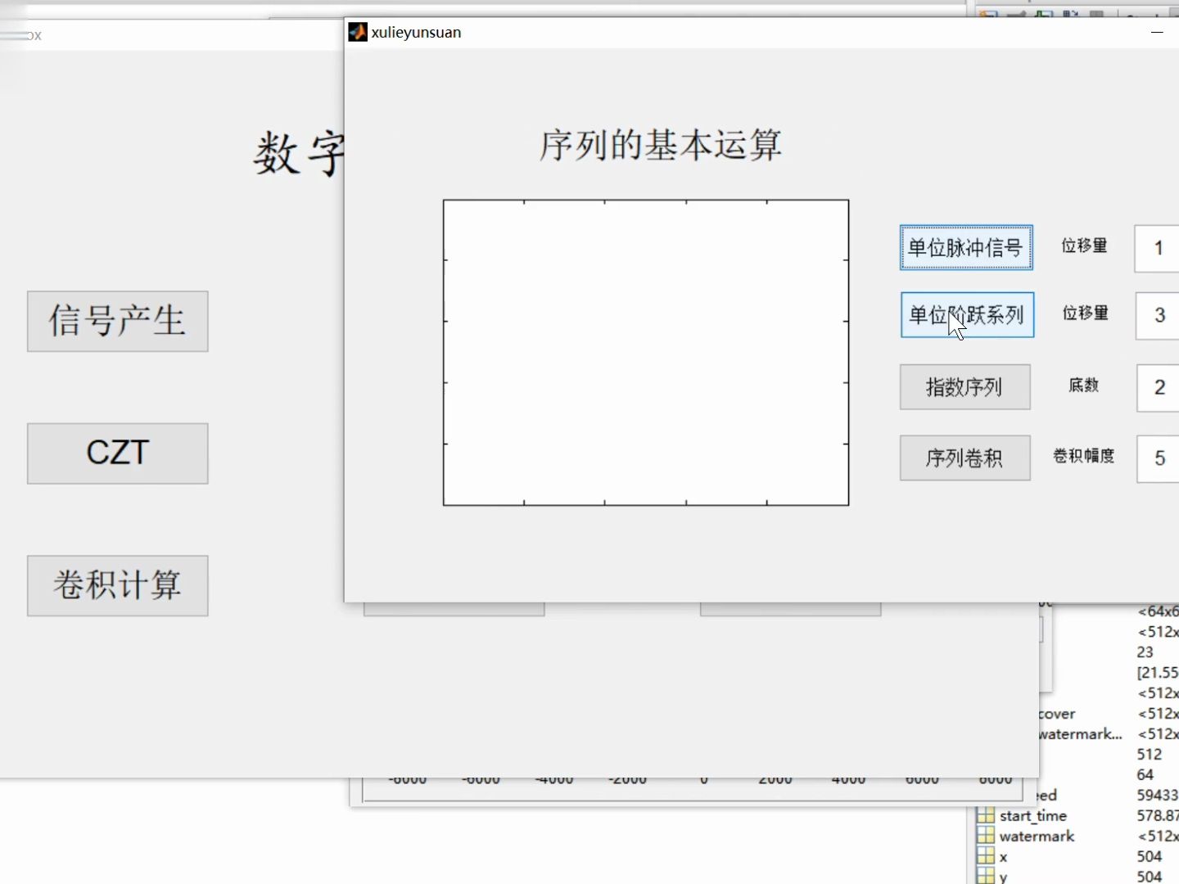
Task: Click the workspace value 512
Action: pos(1149,755)
